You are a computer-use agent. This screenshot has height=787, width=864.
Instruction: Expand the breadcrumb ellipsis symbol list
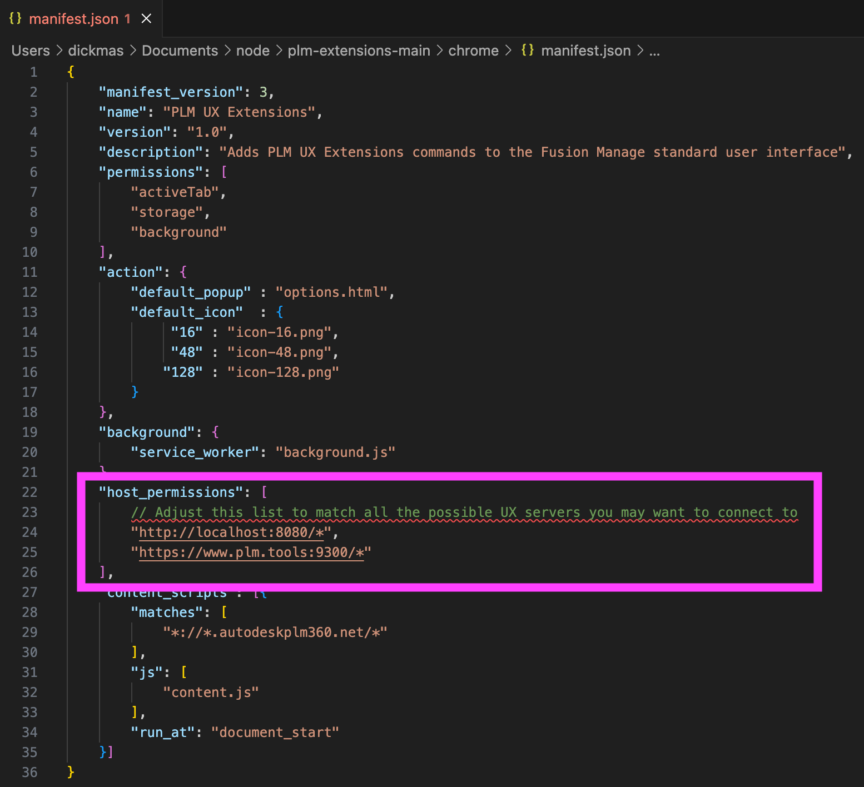click(654, 51)
